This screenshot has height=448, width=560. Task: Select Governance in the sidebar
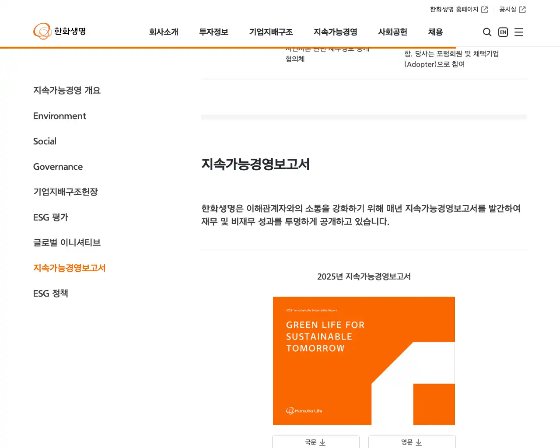point(58,166)
